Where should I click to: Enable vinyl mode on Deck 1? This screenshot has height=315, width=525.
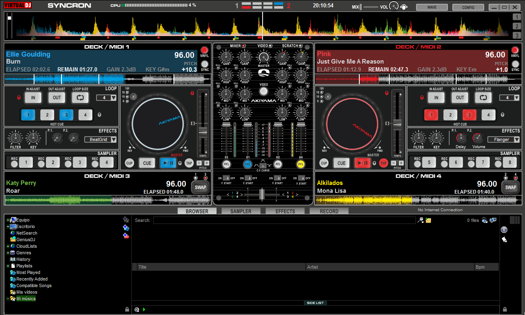coord(204,50)
